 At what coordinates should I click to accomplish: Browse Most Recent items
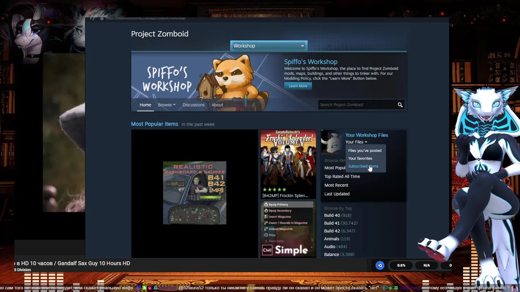click(336, 185)
